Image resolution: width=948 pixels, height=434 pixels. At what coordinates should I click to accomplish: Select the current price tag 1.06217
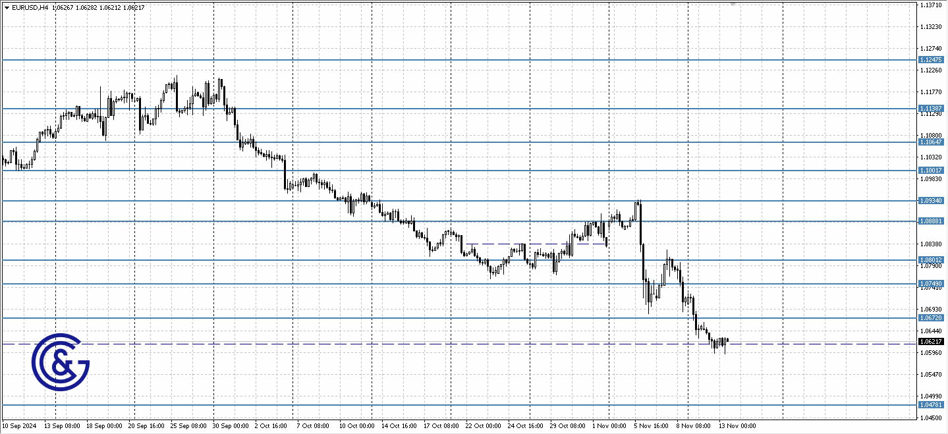click(x=930, y=341)
